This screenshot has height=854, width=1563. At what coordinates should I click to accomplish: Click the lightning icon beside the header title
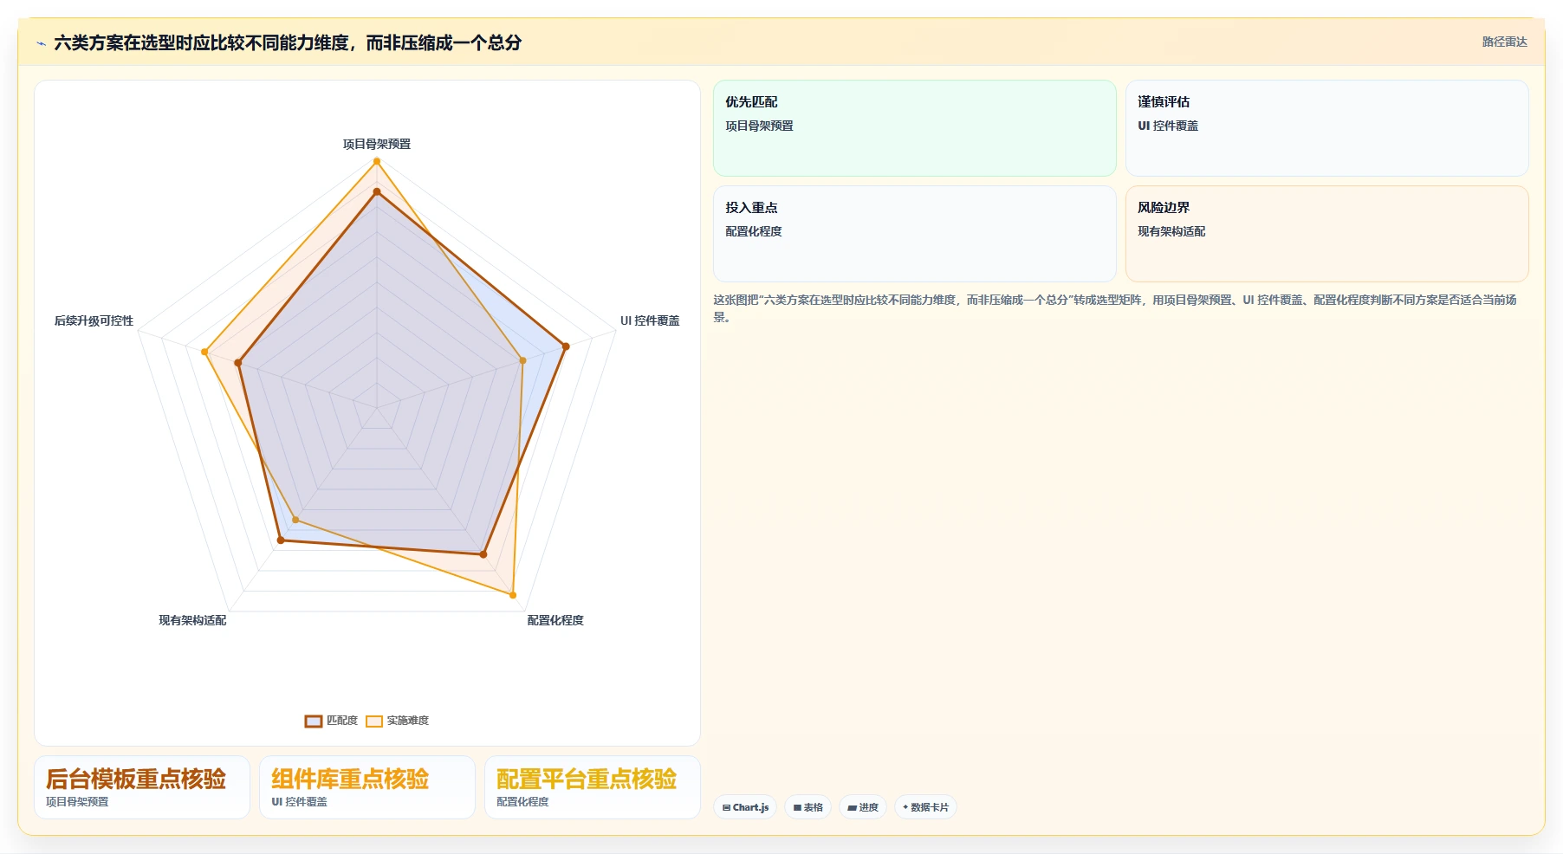coord(41,43)
